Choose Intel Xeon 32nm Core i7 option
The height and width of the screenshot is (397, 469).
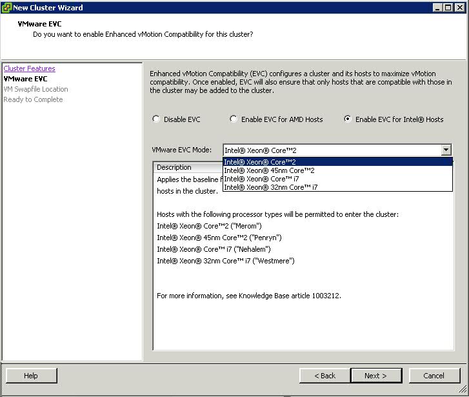[x=337, y=187]
